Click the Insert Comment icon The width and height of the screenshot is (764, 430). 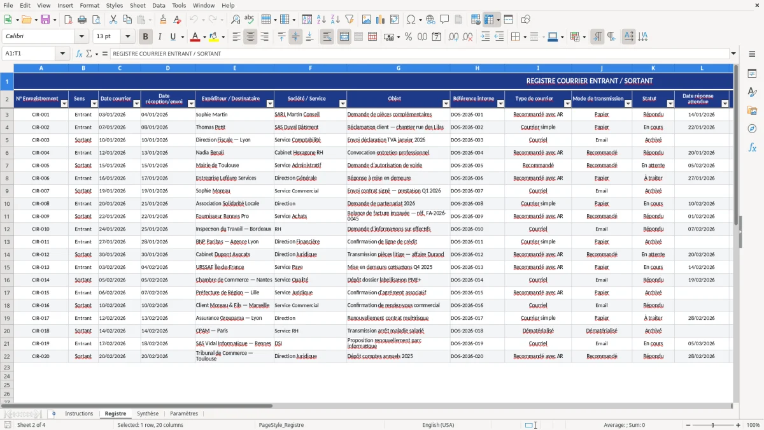444,20
